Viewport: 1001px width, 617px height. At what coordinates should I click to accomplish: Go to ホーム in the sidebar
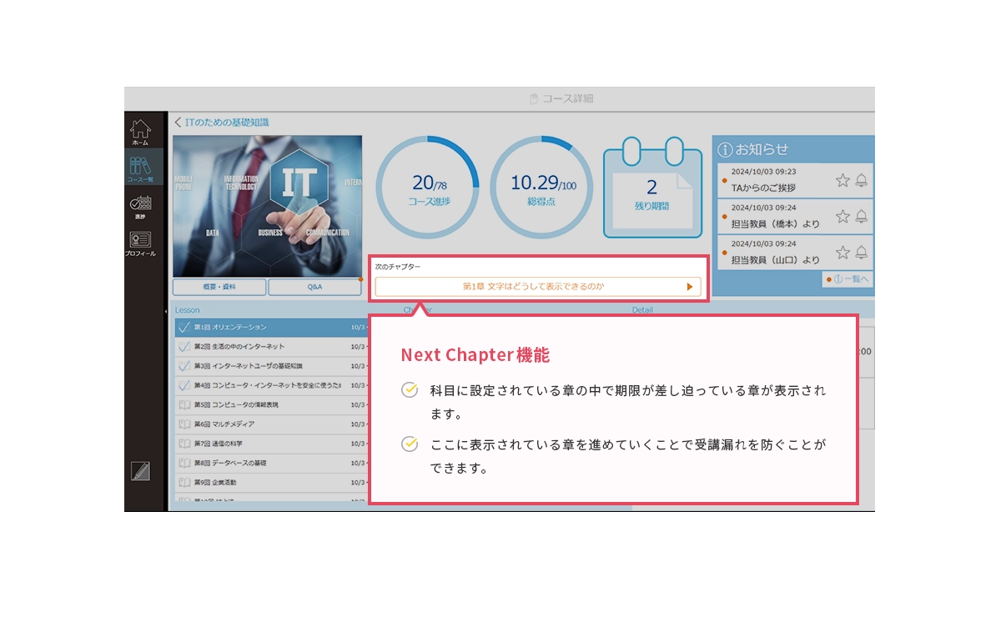point(140,131)
